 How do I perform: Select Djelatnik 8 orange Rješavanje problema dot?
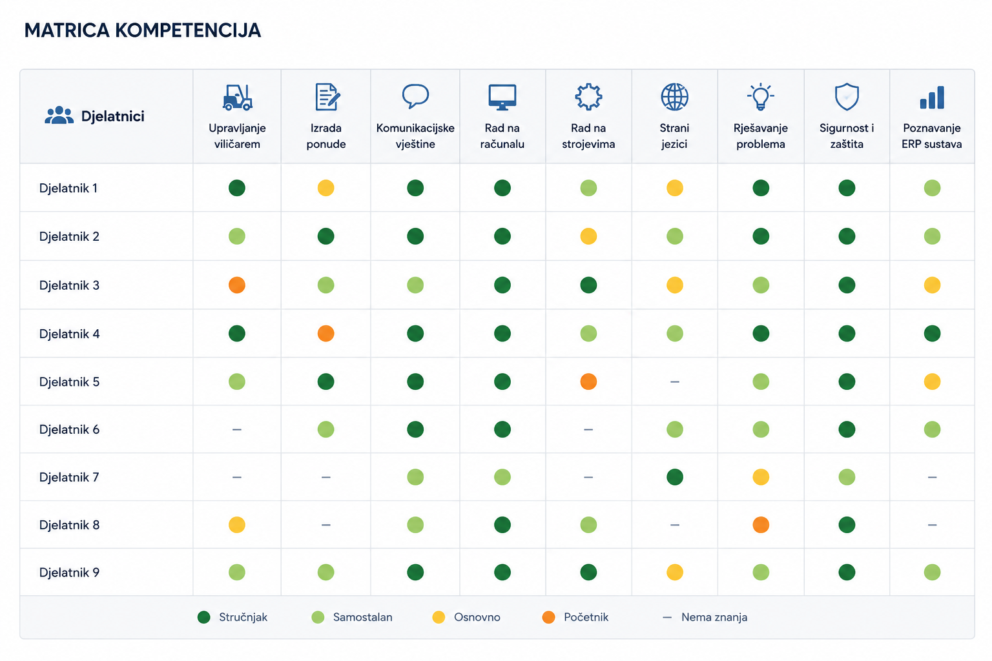[x=761, y=525]
